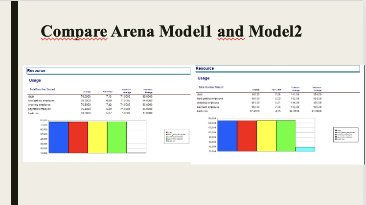The width and height of the screenshot is (366, 205).
Task: Click 'Total Number Seized' in the right report
Action: click(x=211, y=87)
